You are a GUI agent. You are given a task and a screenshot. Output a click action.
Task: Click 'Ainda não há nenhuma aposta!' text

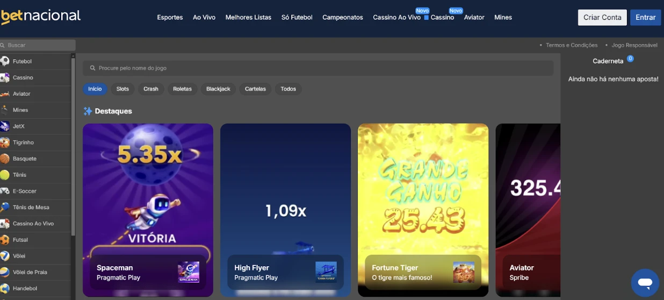pos(613,79)
